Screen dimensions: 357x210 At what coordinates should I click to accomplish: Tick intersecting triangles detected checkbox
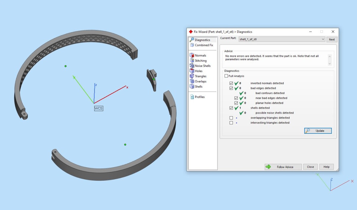click(231, 123)
